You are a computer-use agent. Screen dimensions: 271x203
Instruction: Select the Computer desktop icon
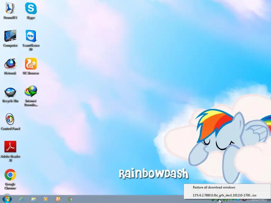10,38
